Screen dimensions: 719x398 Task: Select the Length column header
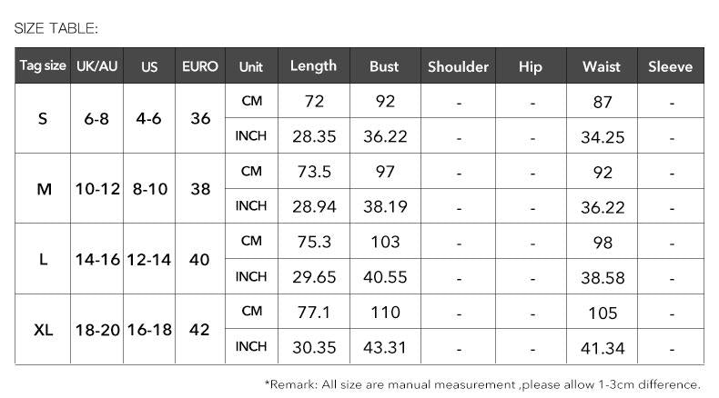314,66
